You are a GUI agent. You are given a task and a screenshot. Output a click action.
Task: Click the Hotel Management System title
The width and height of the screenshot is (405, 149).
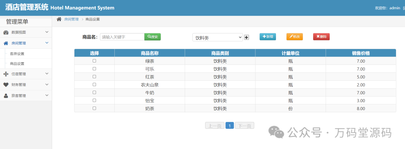pyautogui.click(x=82, y=8)
